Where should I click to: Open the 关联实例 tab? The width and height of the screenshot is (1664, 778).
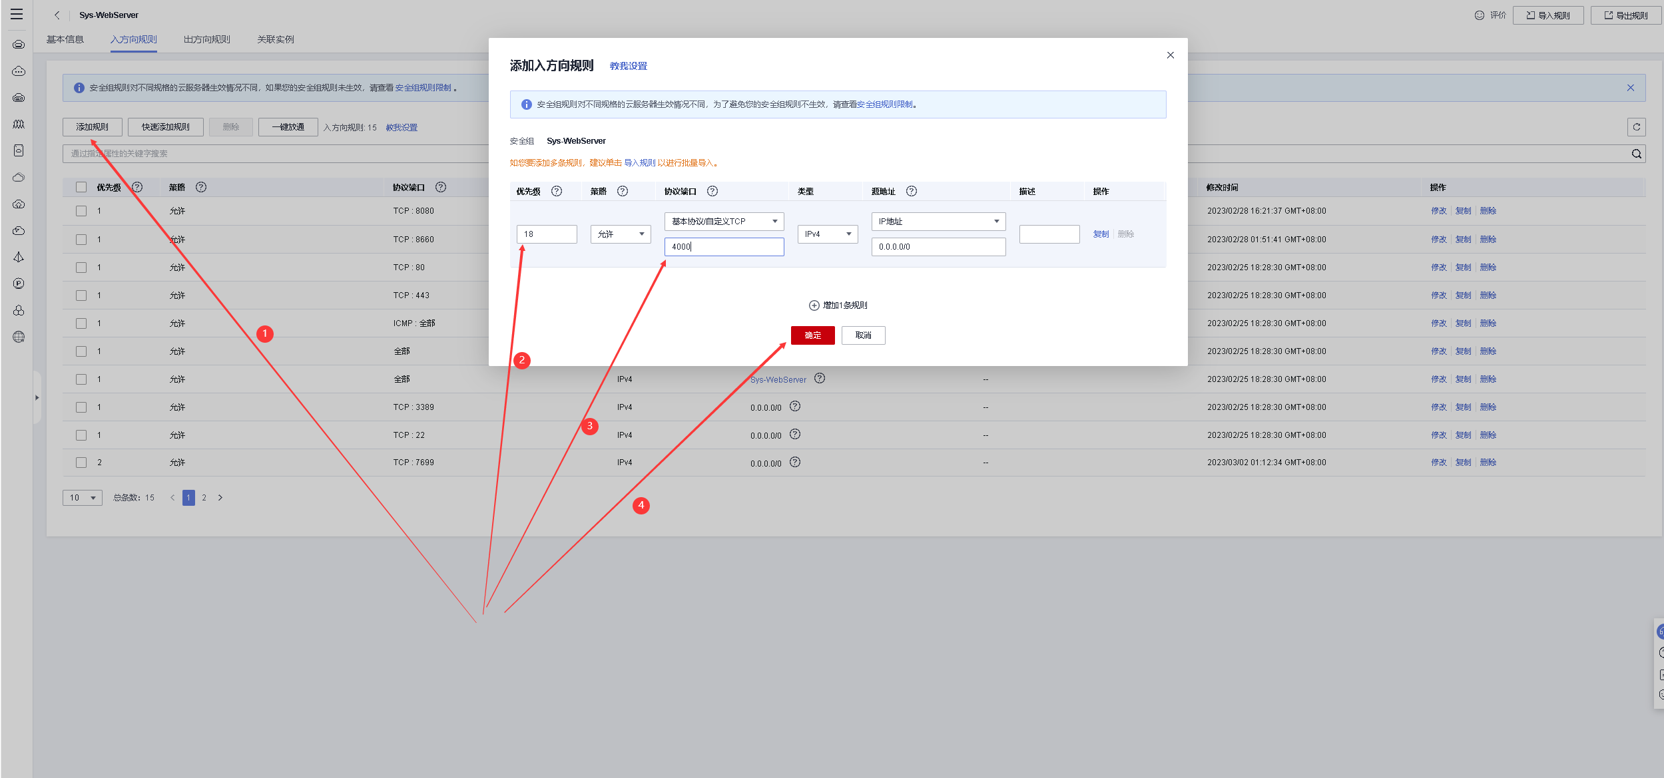pyautogui.click(x=275, y=39)
